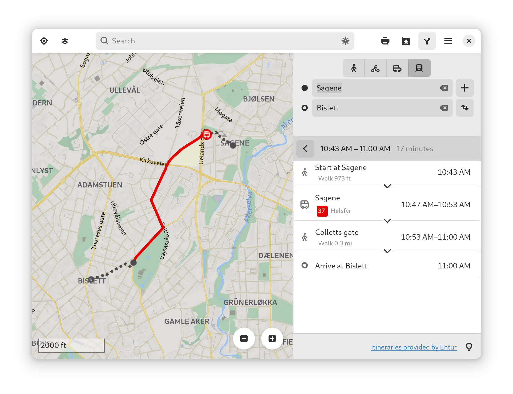Zoom out the map
The height and width of the screenshot is (394, 513).
244,339
